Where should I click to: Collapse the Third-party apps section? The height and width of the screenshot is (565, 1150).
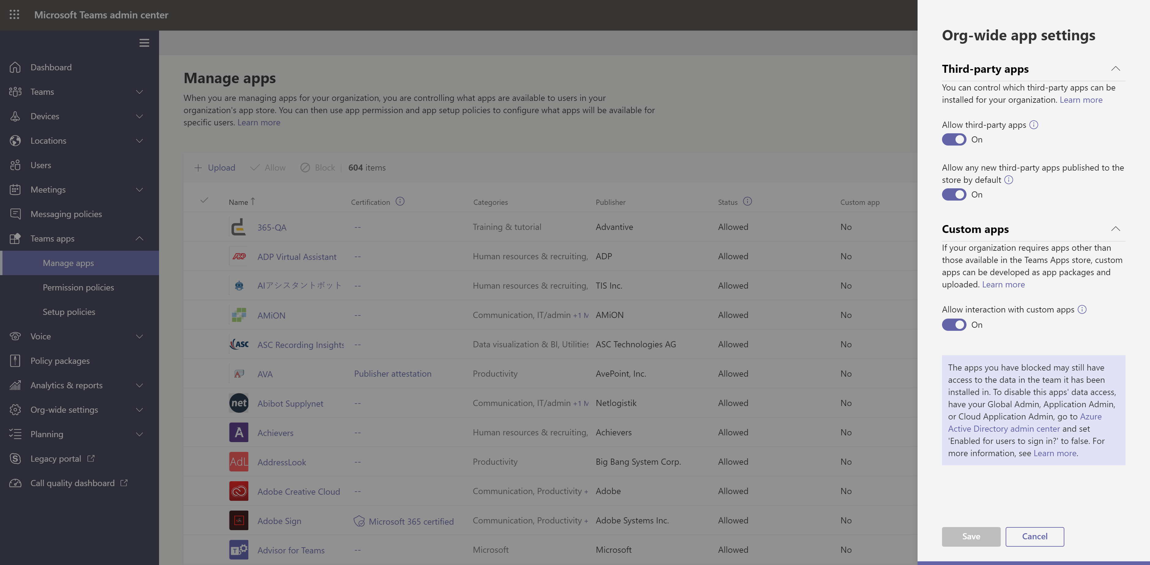(x=1115, y=69)
